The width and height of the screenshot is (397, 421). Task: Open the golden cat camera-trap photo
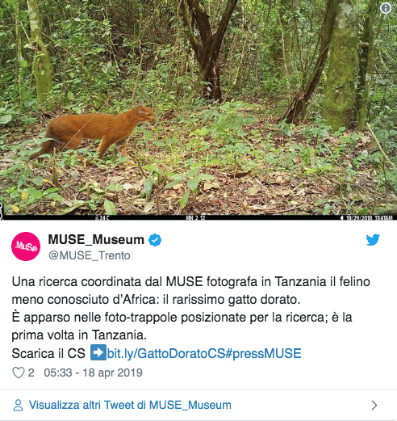(x=198, y=110)
